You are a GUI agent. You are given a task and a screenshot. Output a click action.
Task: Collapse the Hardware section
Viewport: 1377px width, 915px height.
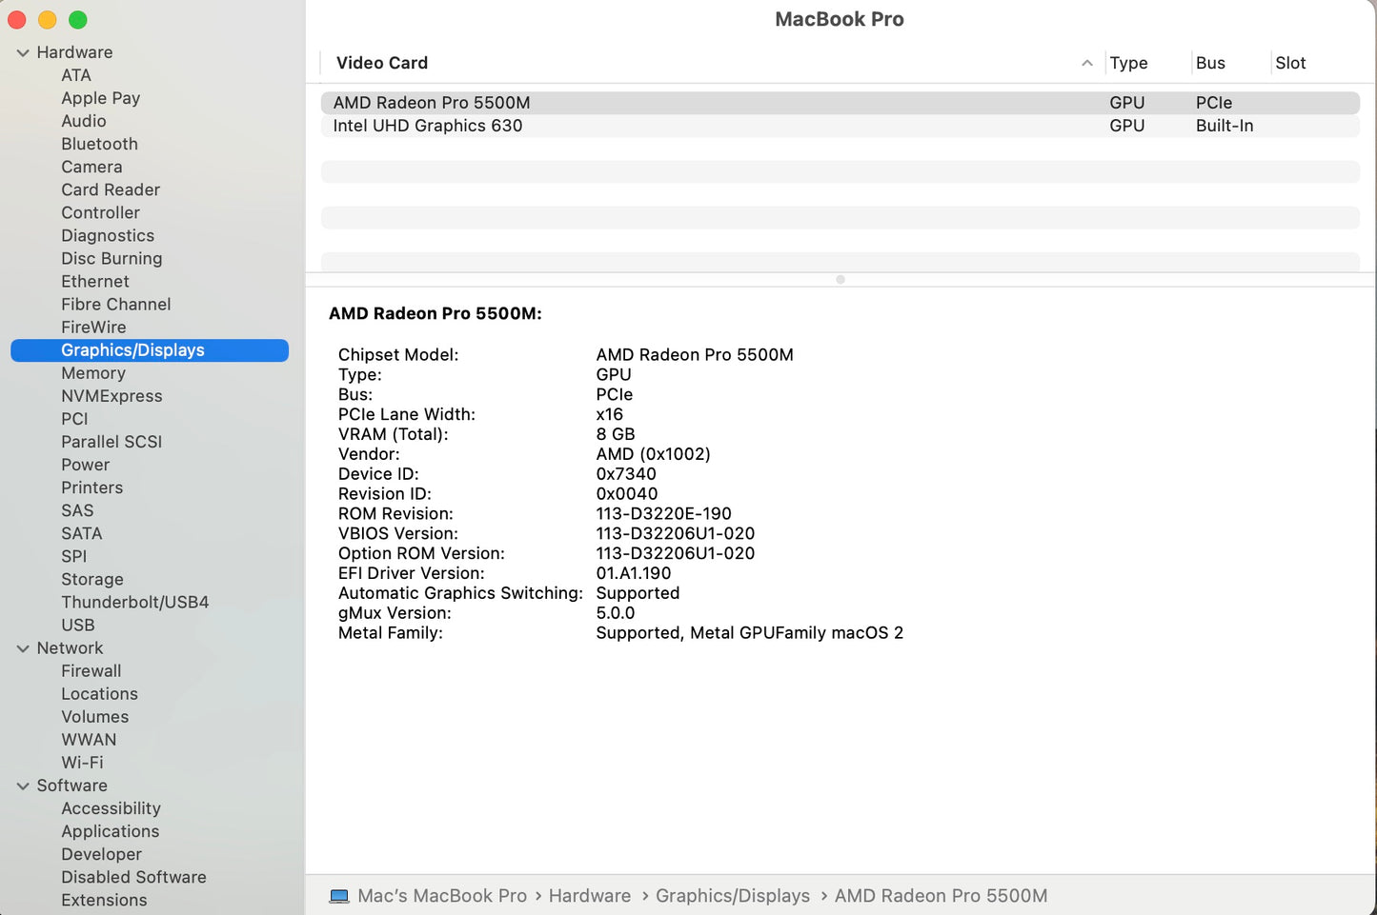pyautogui.click(x=23, y=52)
